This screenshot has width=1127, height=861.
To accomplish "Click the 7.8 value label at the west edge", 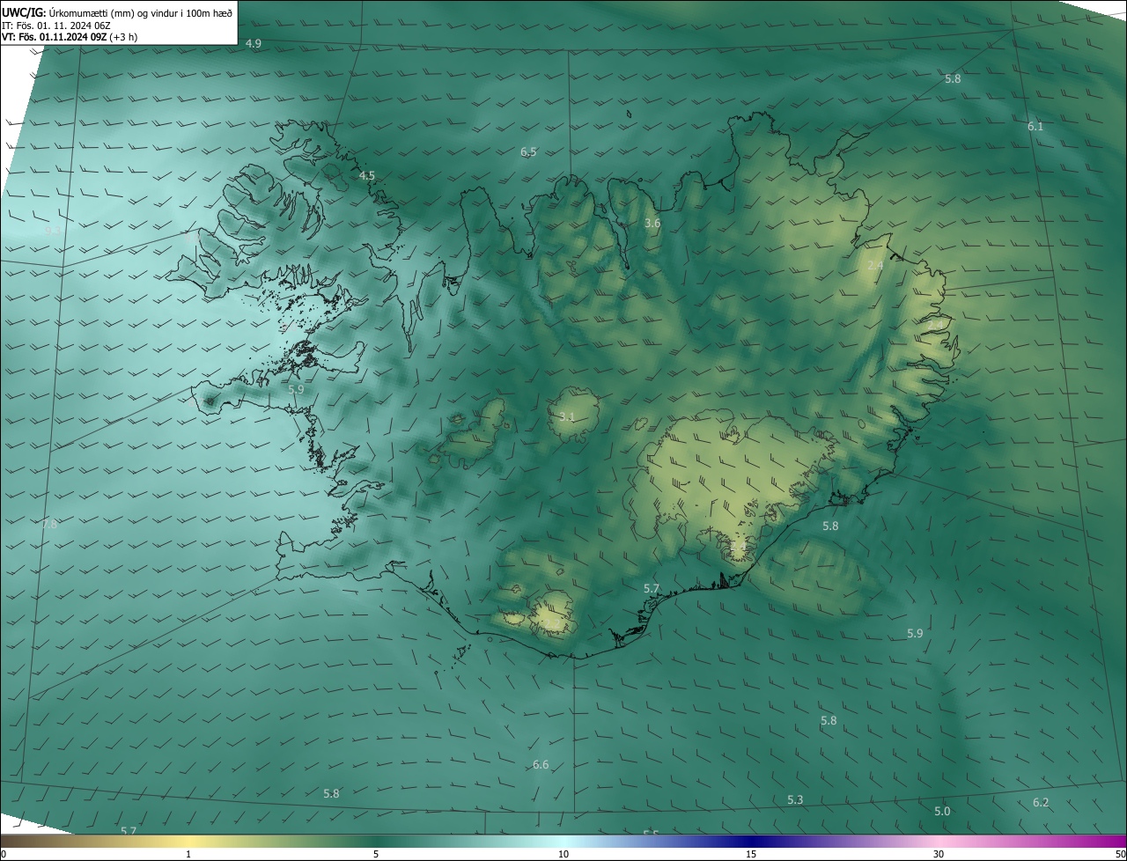I will click(x=49, y=525).
